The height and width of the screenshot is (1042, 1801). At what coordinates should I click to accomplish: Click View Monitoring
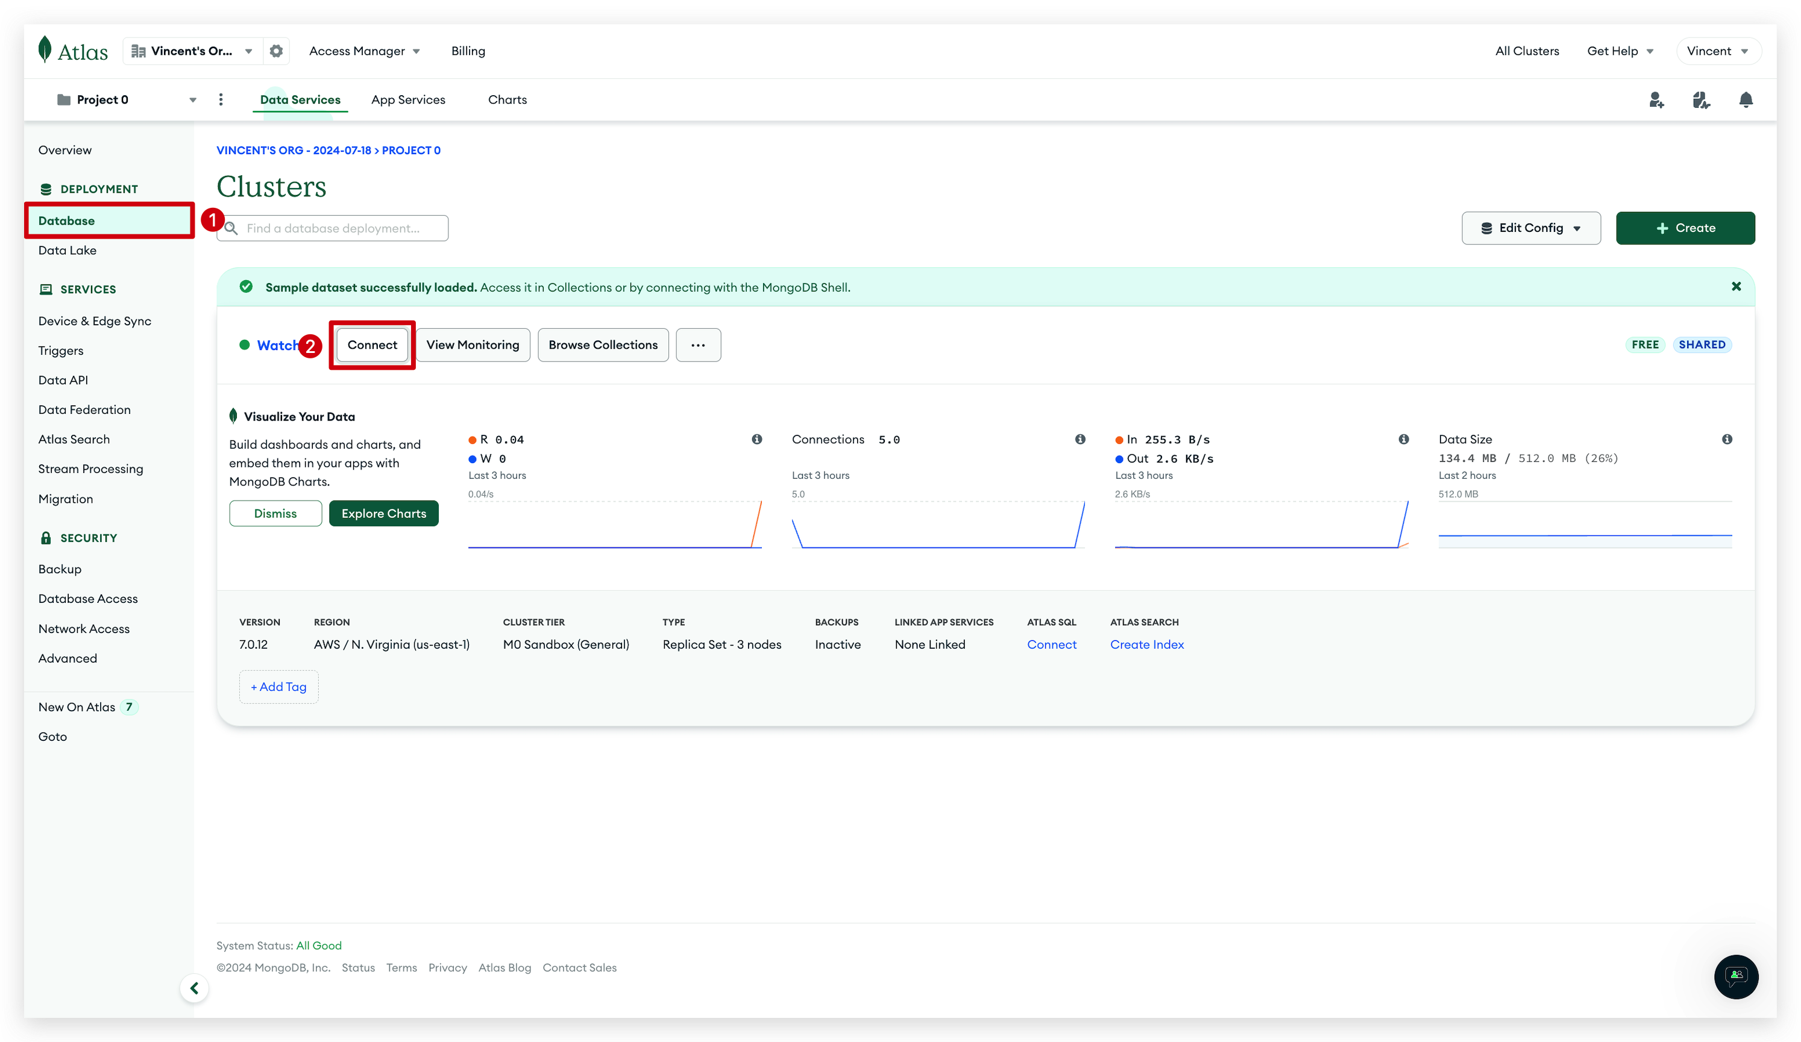click(x=473, y=345)
